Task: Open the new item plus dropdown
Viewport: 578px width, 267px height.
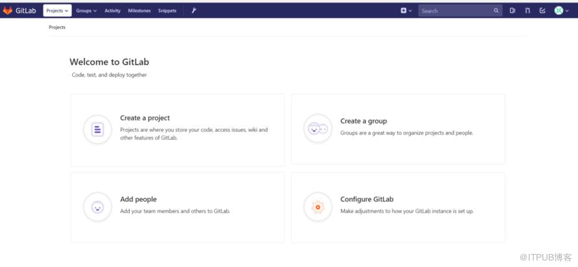Action: tap(406, 10)
